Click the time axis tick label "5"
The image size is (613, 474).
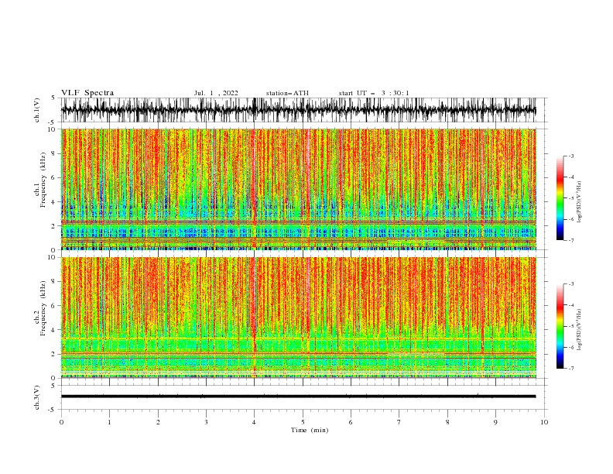(x=303, y=422)
